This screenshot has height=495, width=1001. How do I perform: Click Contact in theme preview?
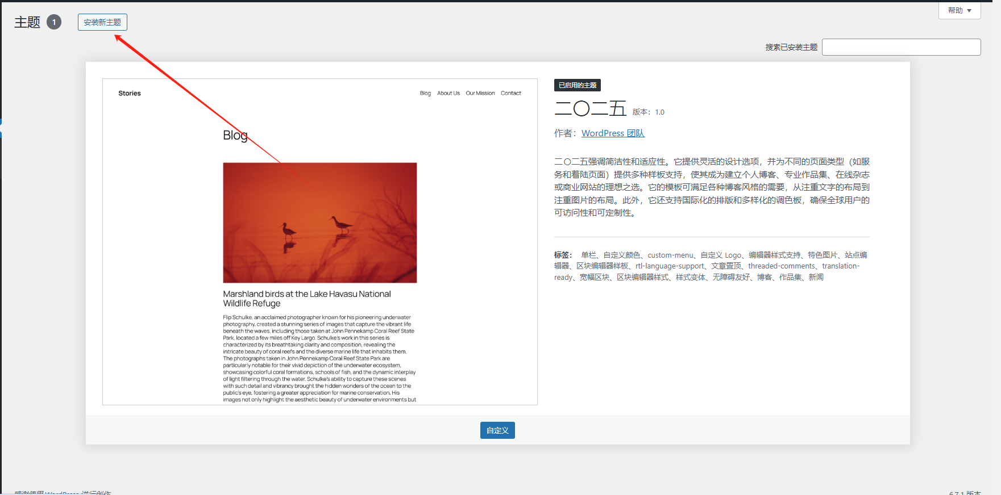click(511, 93)
